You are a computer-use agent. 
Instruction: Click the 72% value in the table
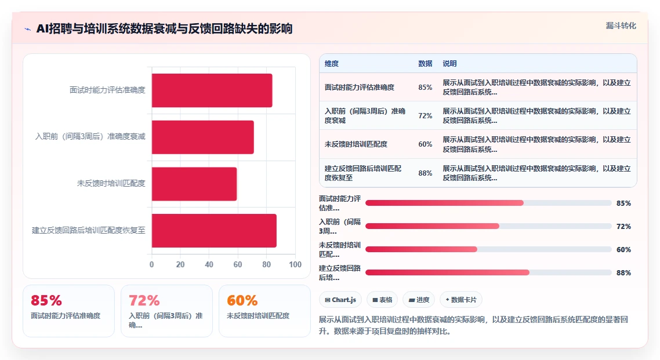425,116
